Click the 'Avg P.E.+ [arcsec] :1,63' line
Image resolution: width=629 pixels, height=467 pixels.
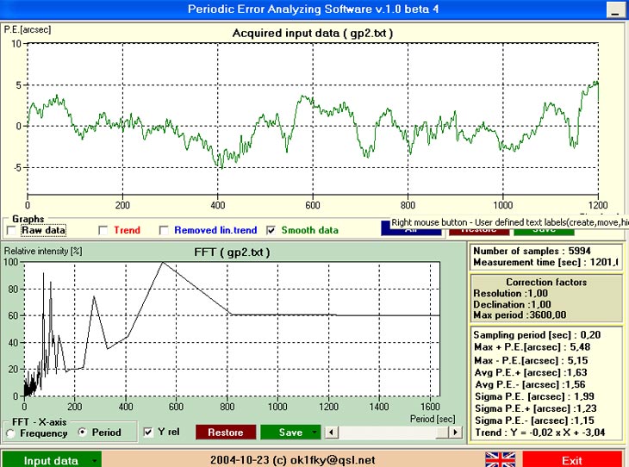(x=531, y=372)
